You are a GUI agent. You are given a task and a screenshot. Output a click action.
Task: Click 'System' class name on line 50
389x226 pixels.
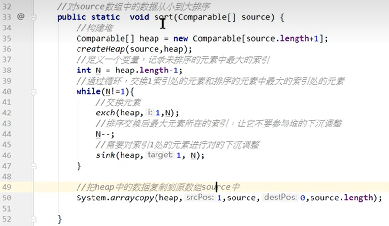click(x=91, y=198)
